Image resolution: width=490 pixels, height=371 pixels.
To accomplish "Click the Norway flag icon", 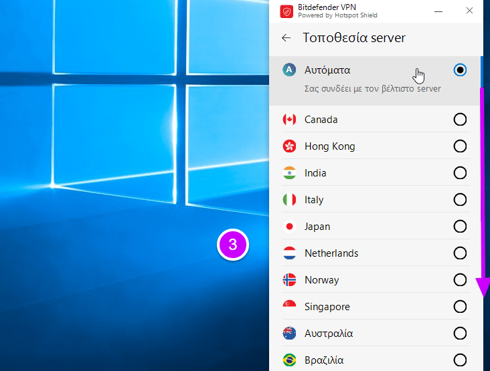I will (x=289, y=280).
